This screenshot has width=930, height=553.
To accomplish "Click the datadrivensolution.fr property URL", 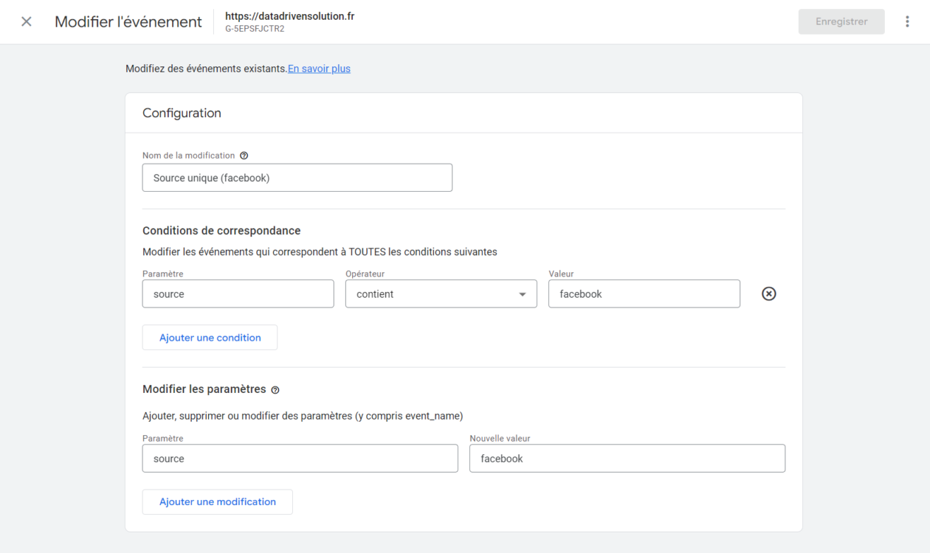I will coord(289,15).
